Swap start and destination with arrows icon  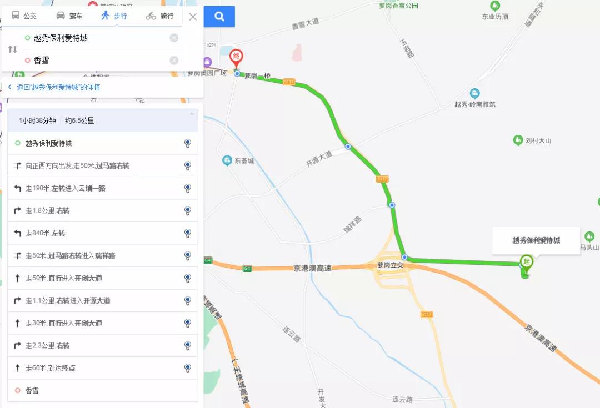click(13, 49)
